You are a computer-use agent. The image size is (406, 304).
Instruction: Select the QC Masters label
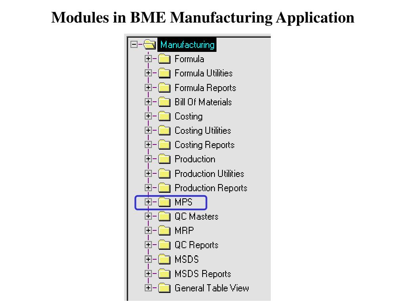pos(196,216)
